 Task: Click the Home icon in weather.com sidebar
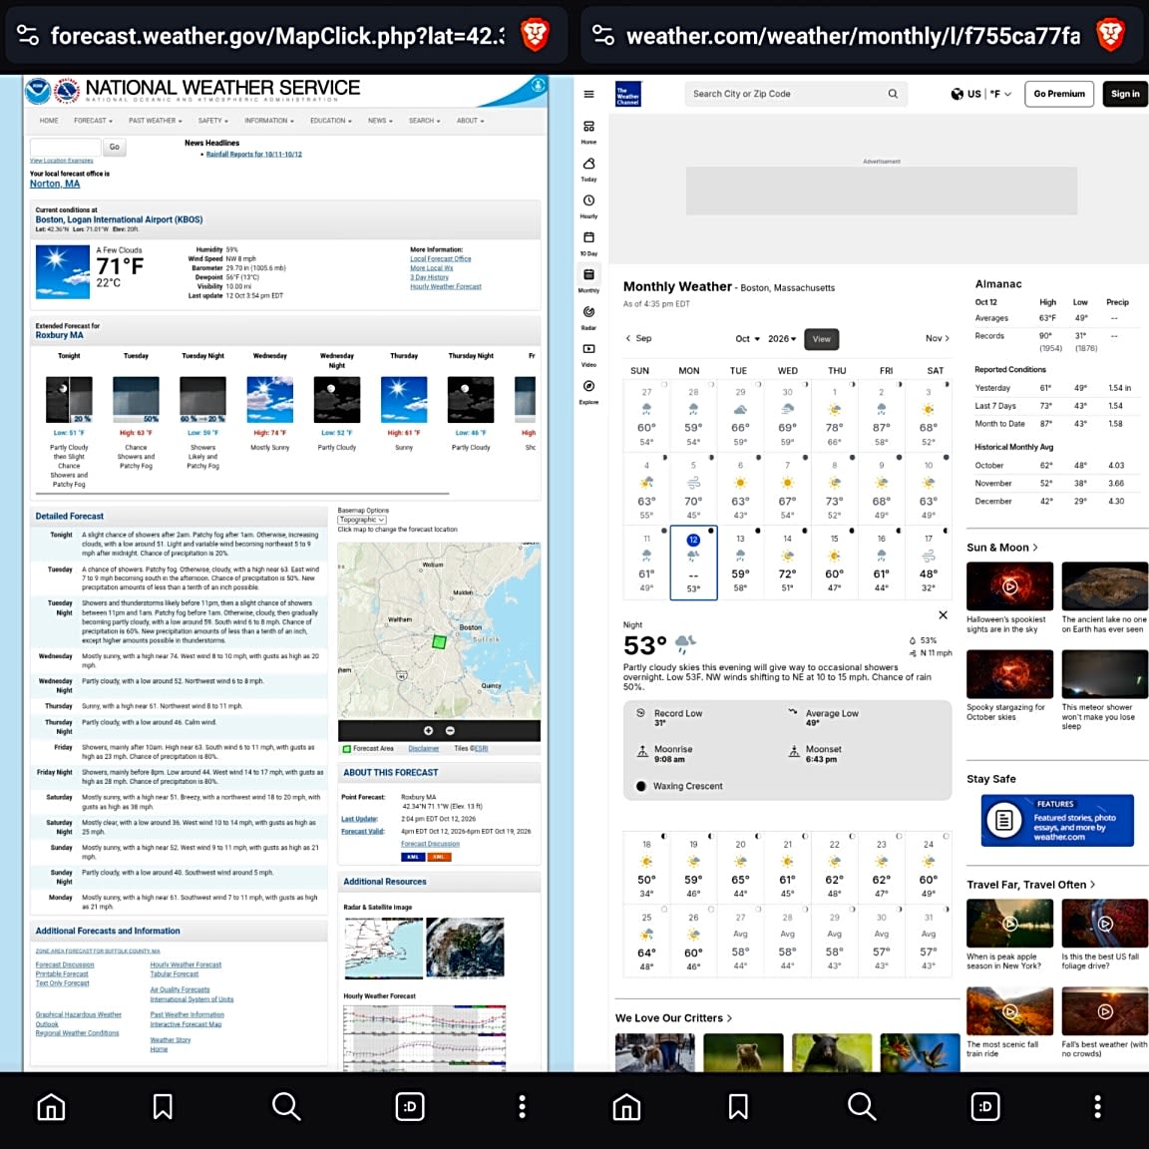(x=588, y=132)
